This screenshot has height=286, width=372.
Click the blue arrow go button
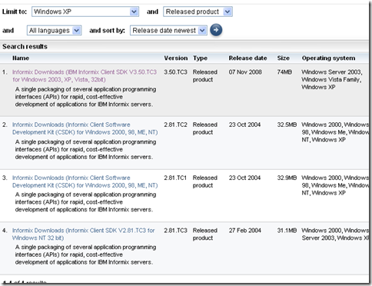[x=216, y=30]
